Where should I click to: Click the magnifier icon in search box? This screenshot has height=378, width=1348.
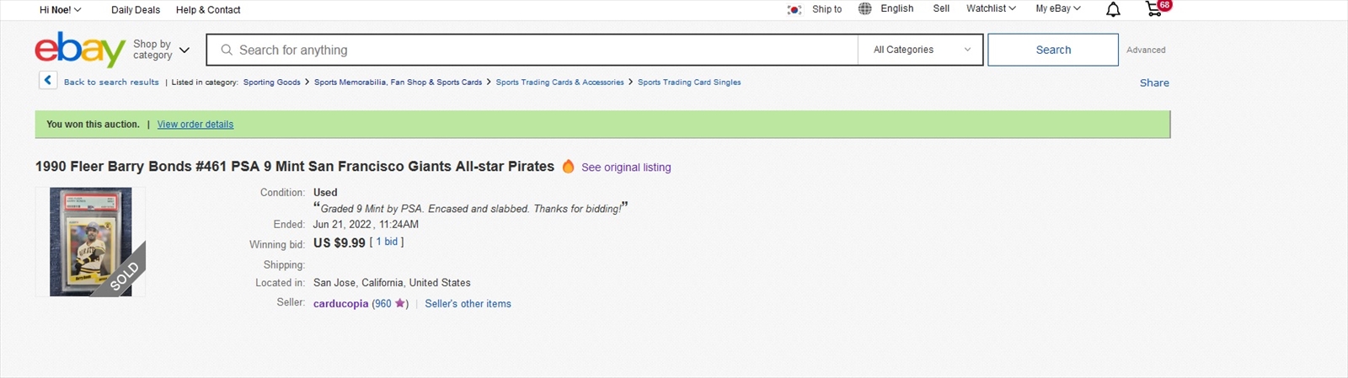[x=227, y=50]
